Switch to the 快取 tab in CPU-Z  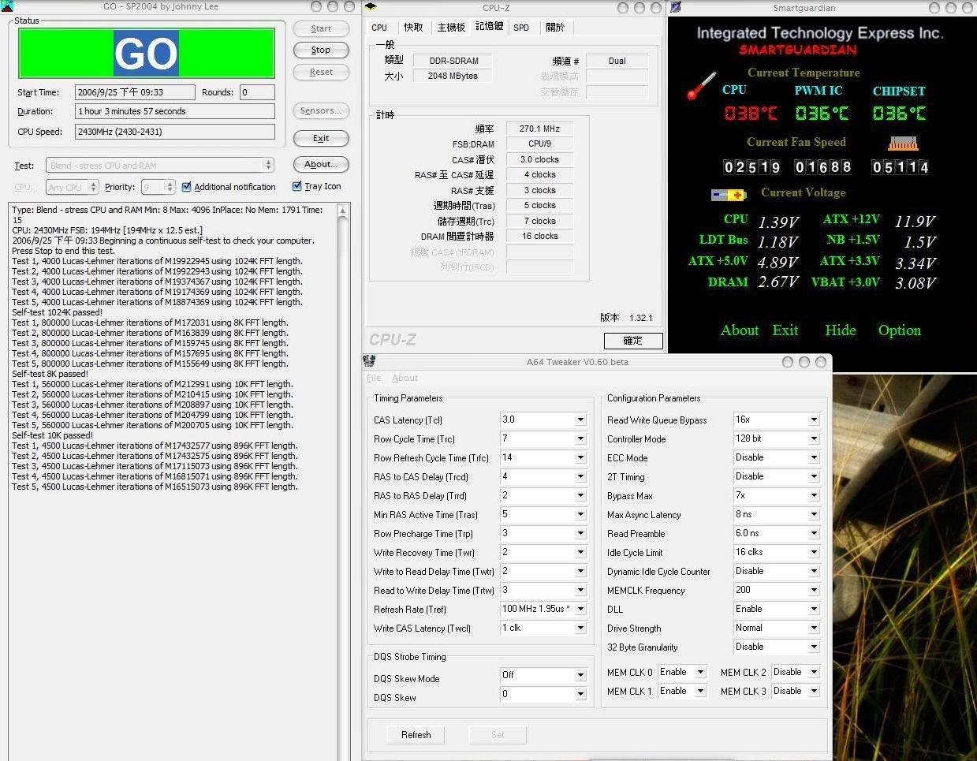pyautogui.click(x=413, y=27)
